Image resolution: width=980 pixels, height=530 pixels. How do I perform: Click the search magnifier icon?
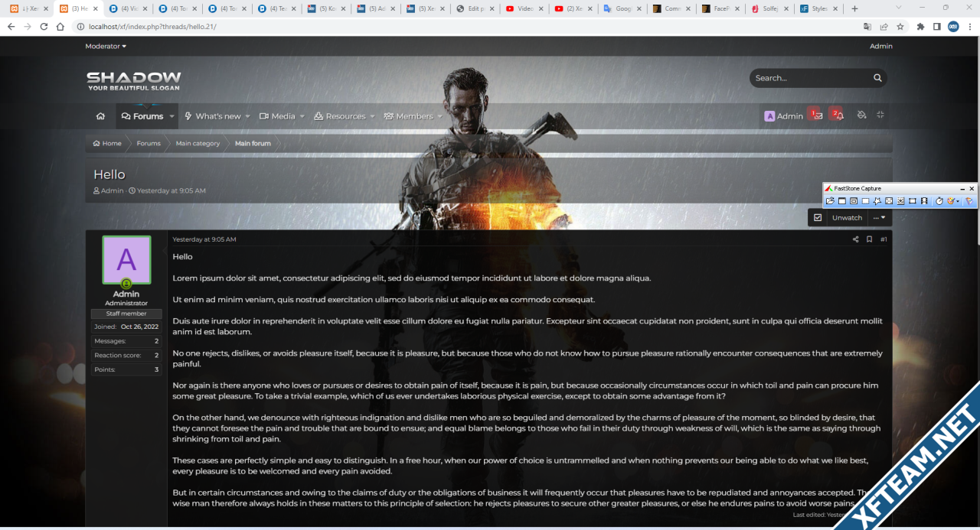pos(877,78)
